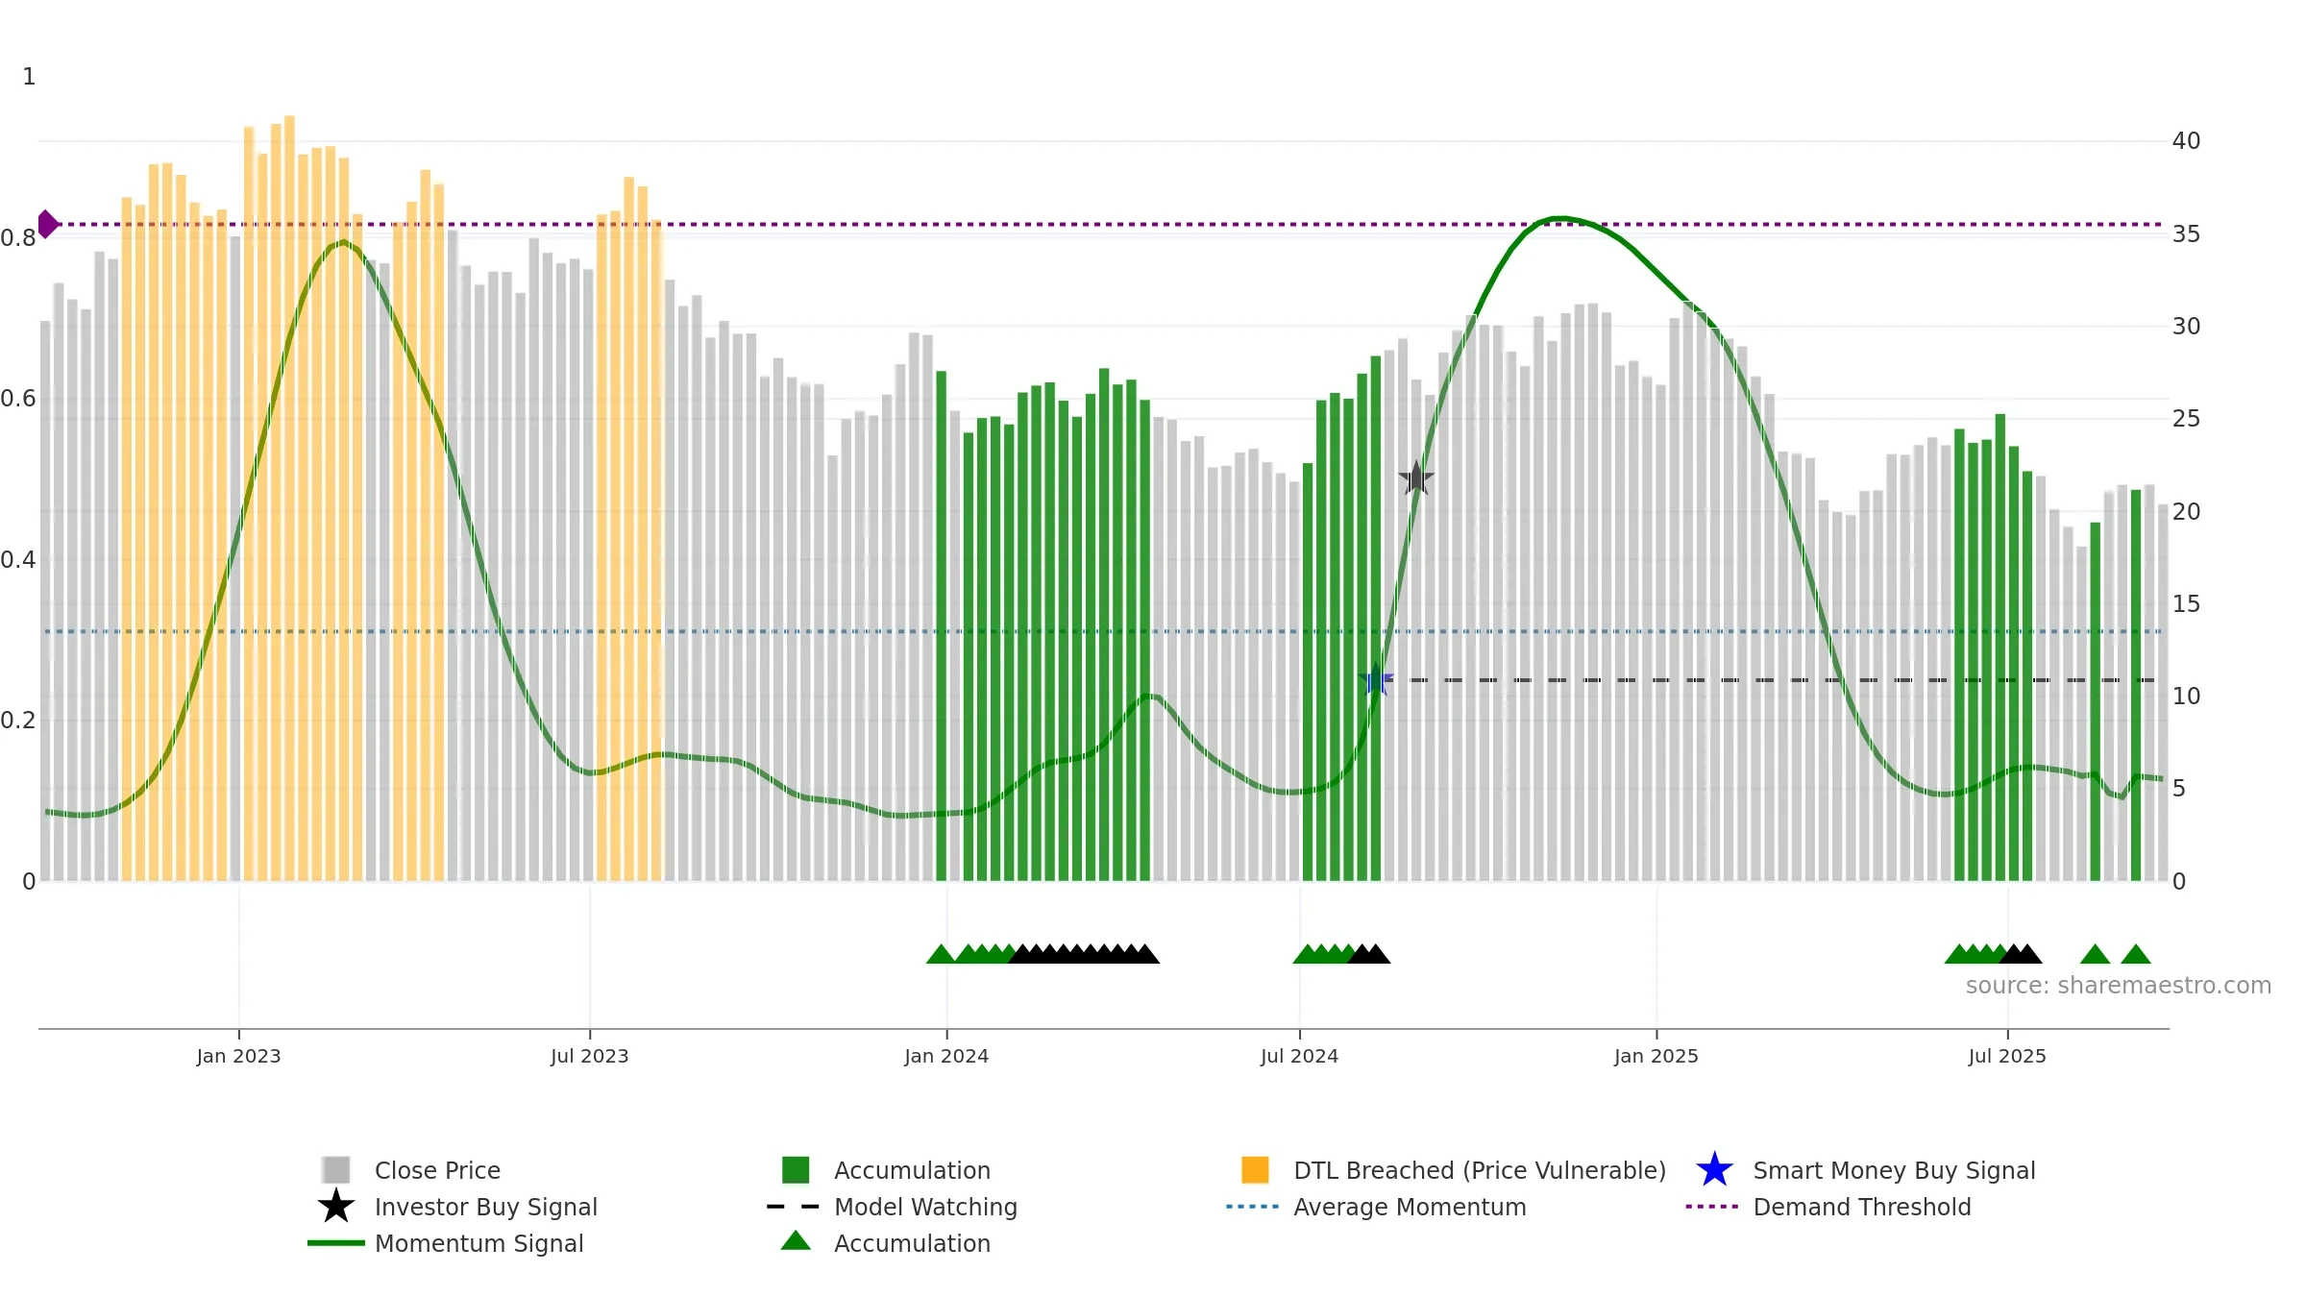Toggle Average Momentum legend entry
The height and width of the screenshot is (1297, 2306).
(1410, 1207)
